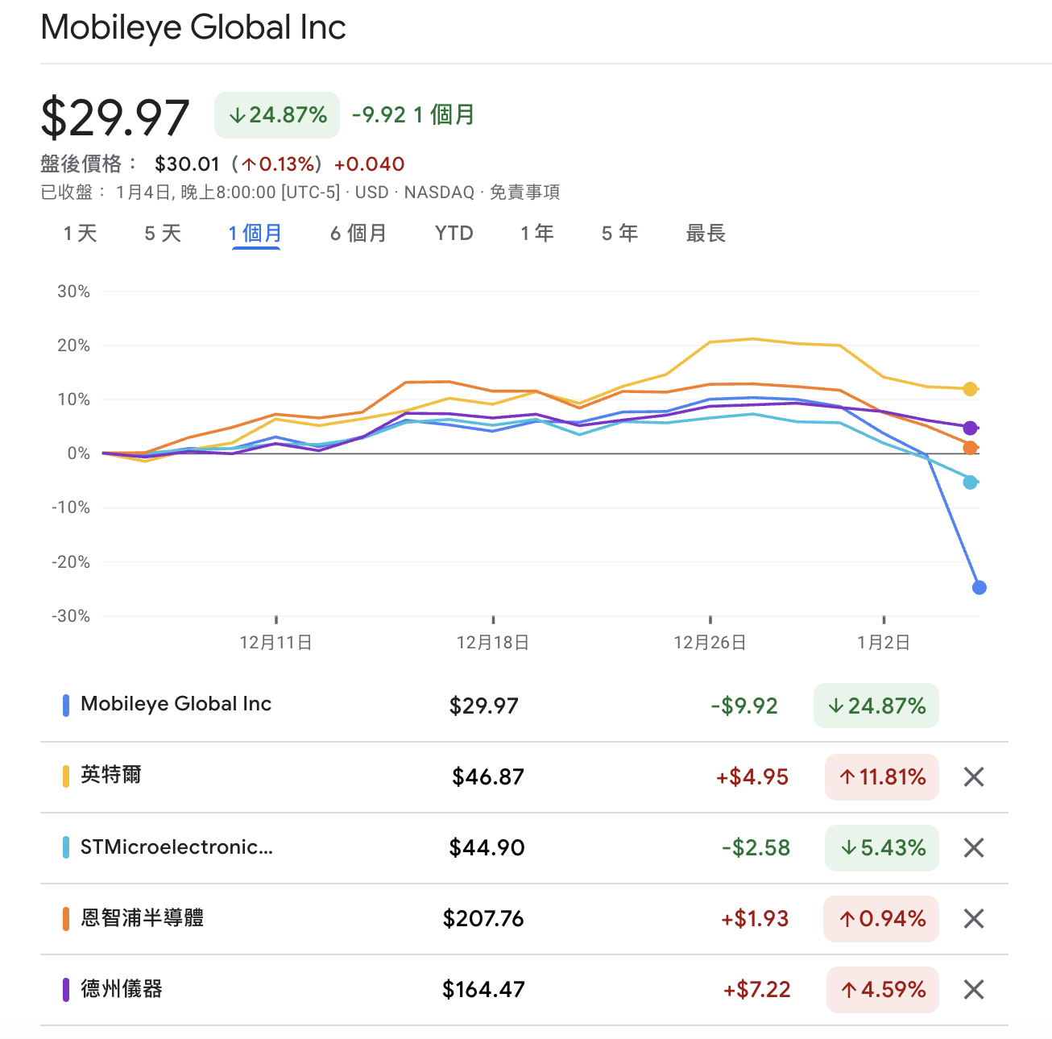Screen dimensions: 1052x1039
Task: Open the Mobileye Global Inc comparison row
Action: click(x=524, y=706)
